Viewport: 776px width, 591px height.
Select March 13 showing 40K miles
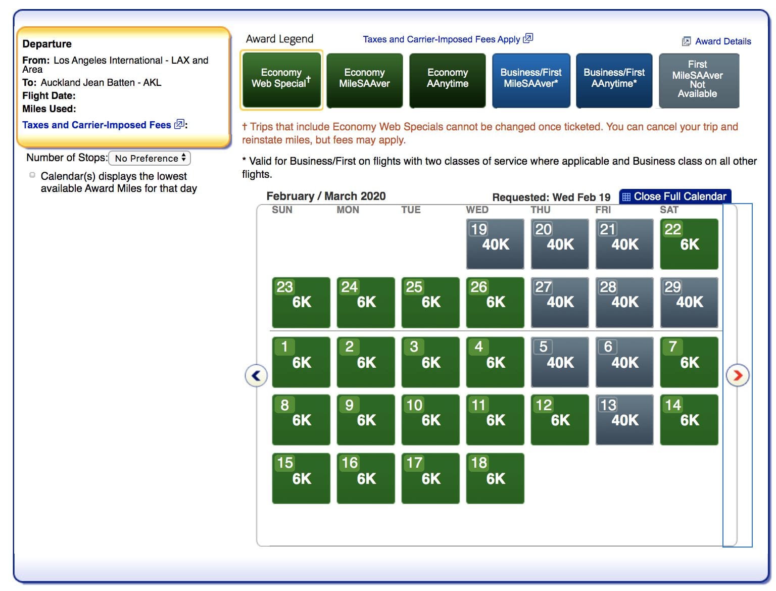point(624,419)
